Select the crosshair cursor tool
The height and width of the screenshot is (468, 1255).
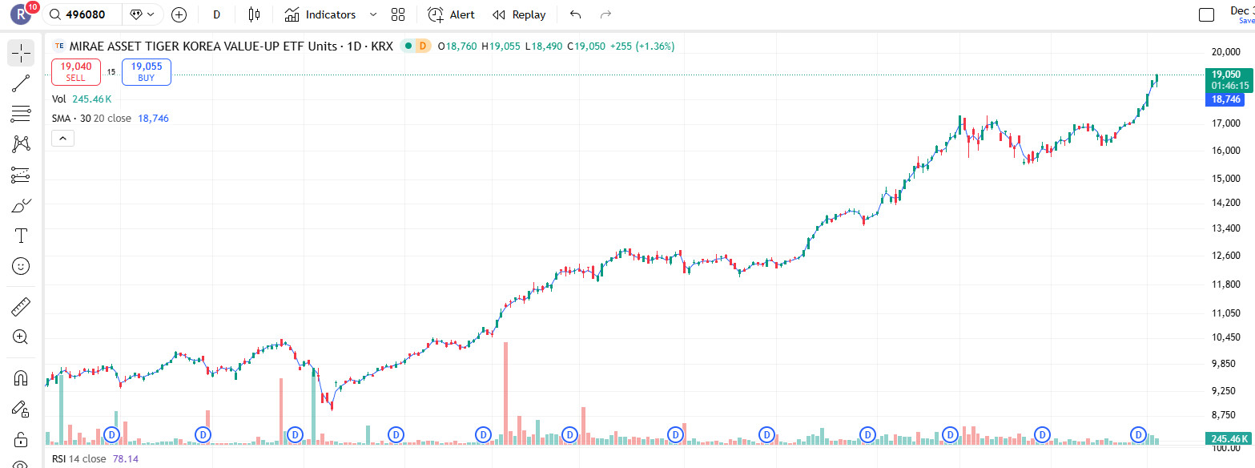coord(21,53)
